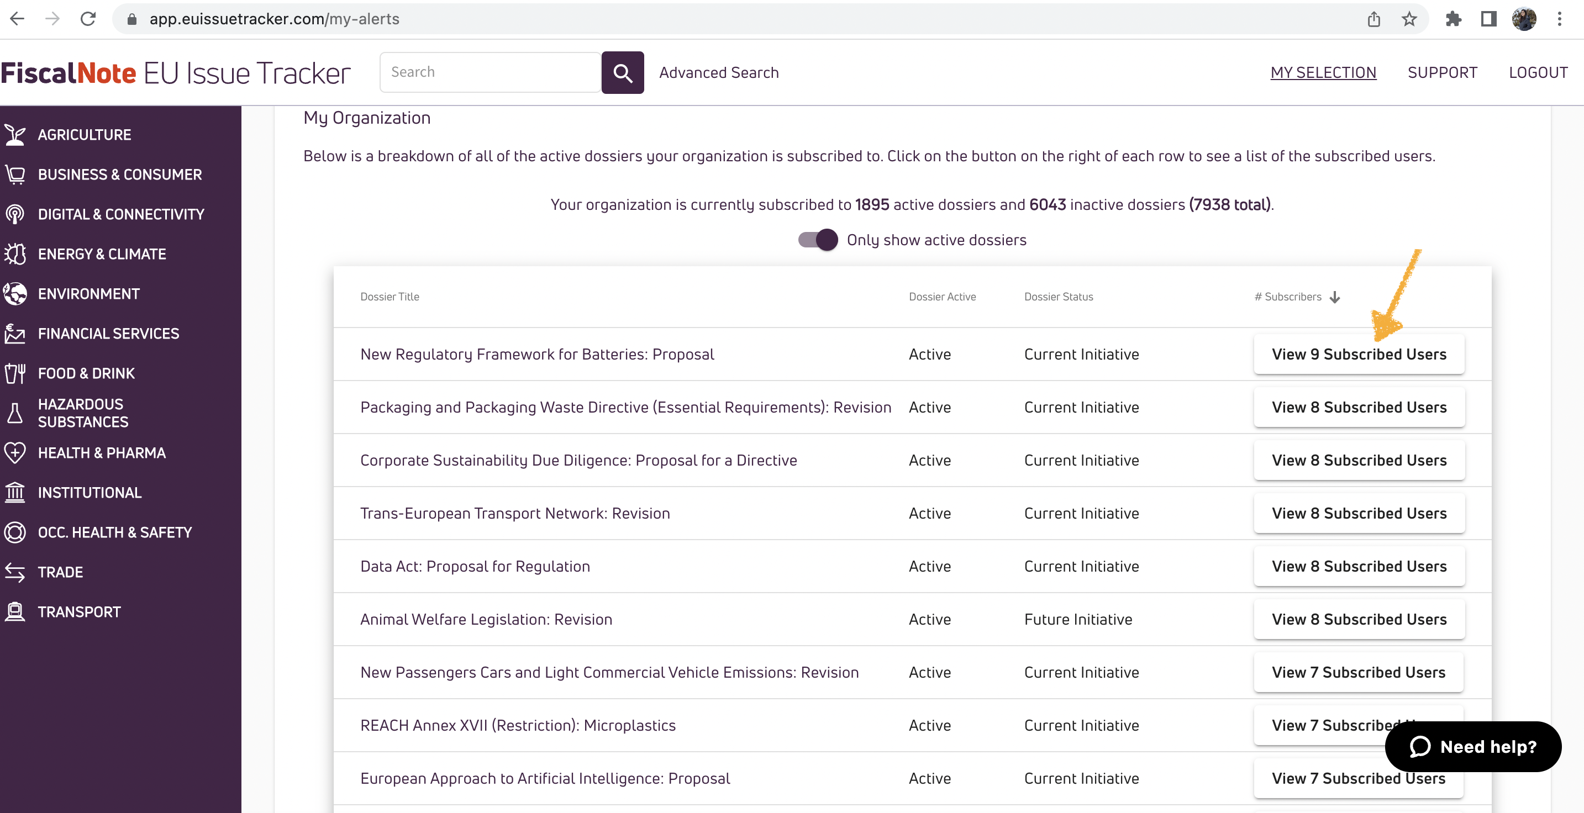This screenshot has height=813, width=1584.
Task: Click the Trade arrows icon
Action: (15, 572)
